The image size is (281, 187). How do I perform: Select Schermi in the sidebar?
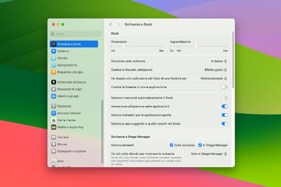[74, 51]
